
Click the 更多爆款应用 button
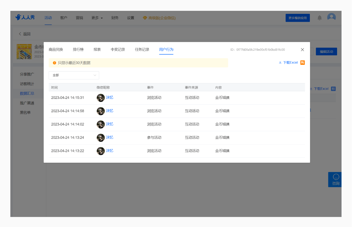click(x=298, y=18)
